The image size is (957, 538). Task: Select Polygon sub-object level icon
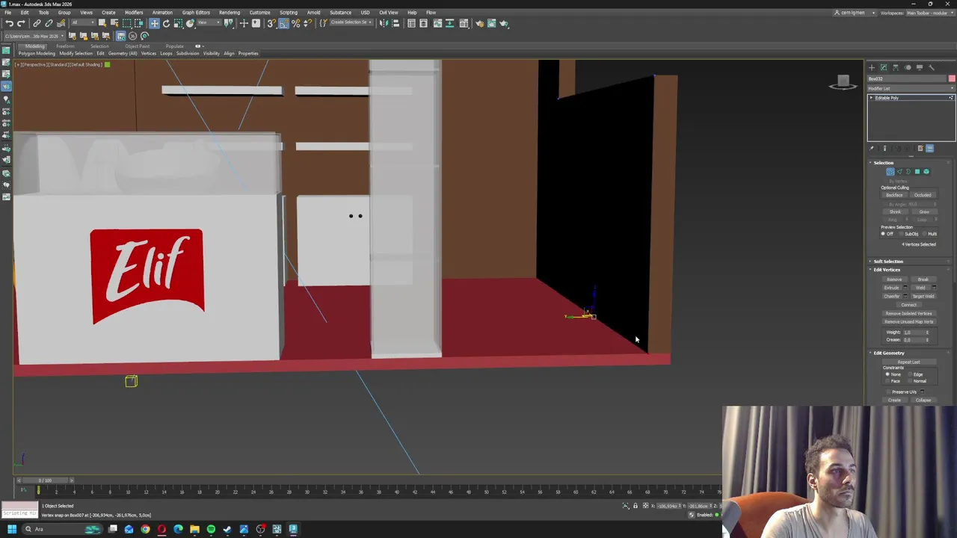[x=917, y=171]
